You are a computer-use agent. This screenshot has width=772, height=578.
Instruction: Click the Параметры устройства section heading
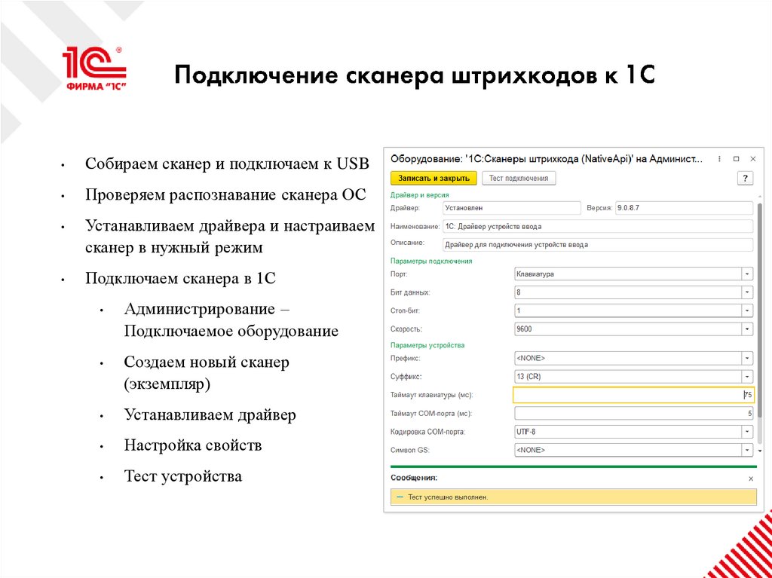[x=427, y=344]
